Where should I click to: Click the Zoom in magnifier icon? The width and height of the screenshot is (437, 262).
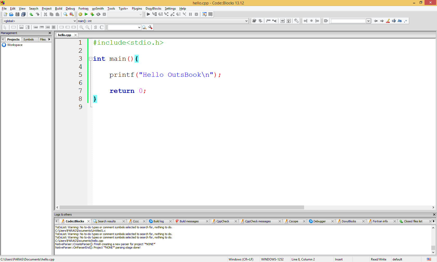81,27
